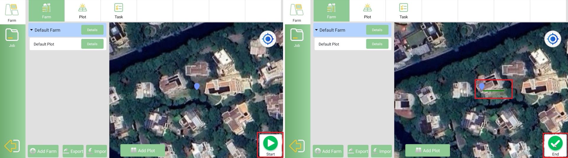Click locate-me target icon in right map
Screen dimensions: 568x158
pos(553,39)
